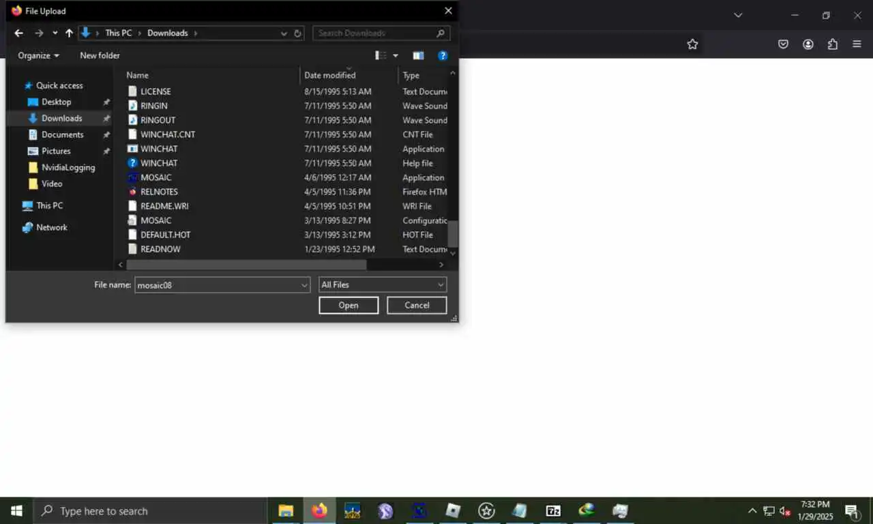Open Documents in navigation pane
This screenshot has height=524, width=873.
pos(62,134)
